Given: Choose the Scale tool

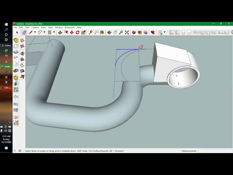Looking at the screenshot, I should tap(83, 32).
